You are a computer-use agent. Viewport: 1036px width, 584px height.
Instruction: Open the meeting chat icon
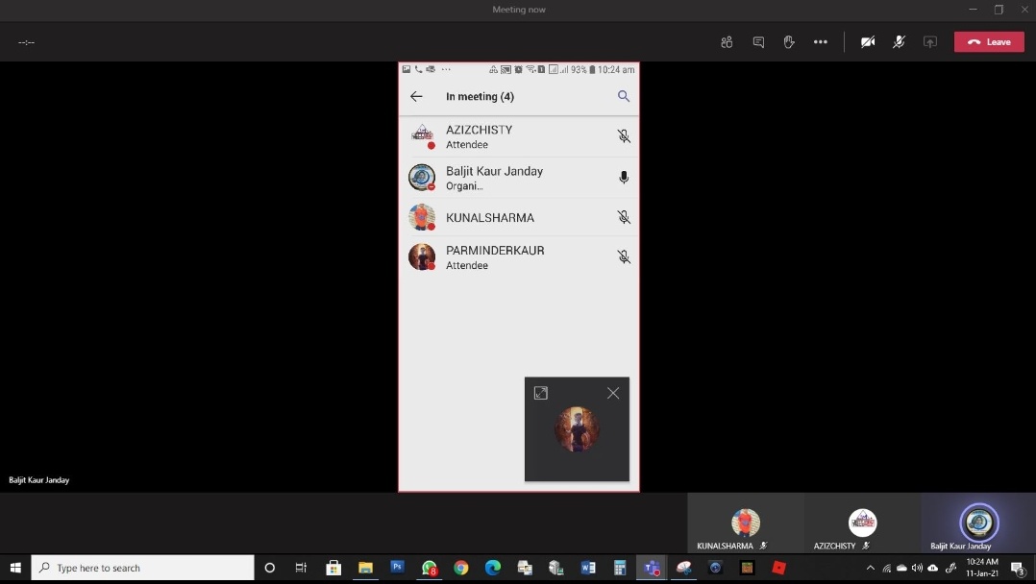(x=758, y=41)
